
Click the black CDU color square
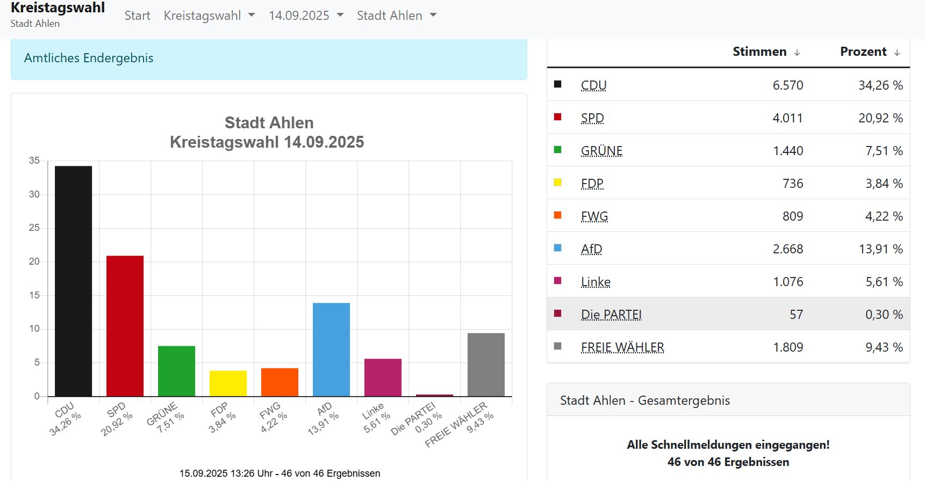point(557,84)
